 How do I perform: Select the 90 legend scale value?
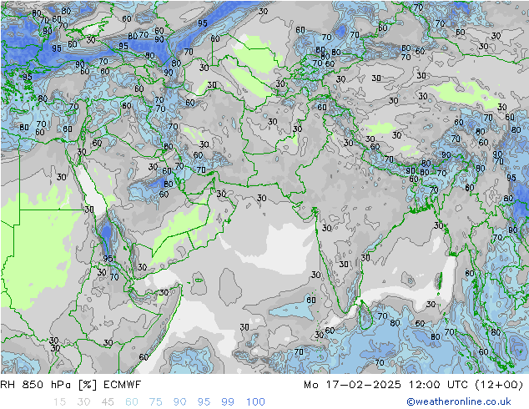[179, 401]
